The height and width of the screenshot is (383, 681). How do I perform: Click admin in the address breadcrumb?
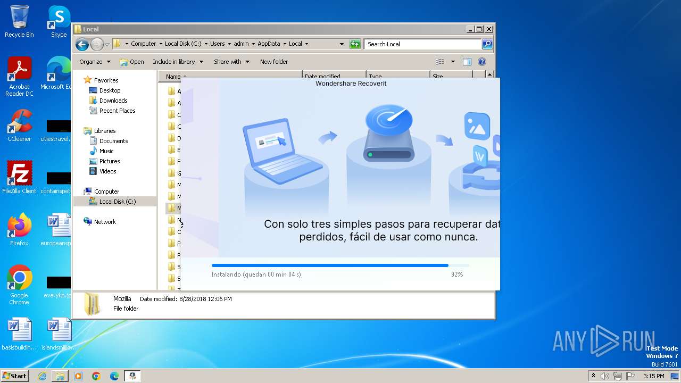point(241,44)
